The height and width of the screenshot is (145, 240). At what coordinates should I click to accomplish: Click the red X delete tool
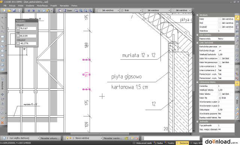(x=2, y=122)
